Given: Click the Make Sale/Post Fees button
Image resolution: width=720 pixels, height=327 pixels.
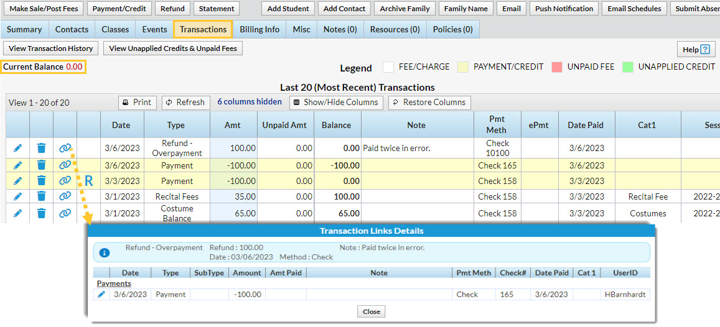Looking at the screenshot, I should coord(42,9).
